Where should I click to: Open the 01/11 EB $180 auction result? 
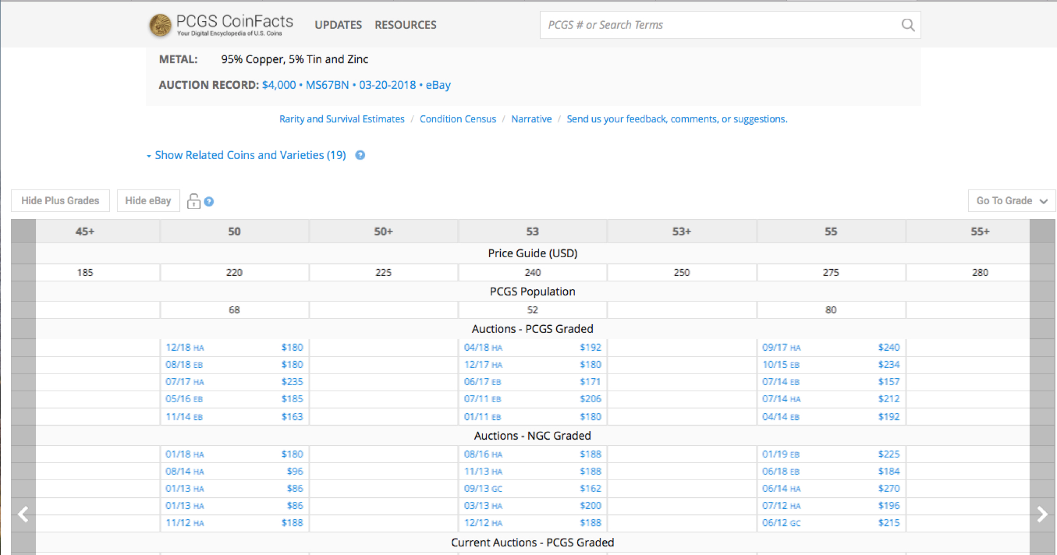tap(532, 416)
